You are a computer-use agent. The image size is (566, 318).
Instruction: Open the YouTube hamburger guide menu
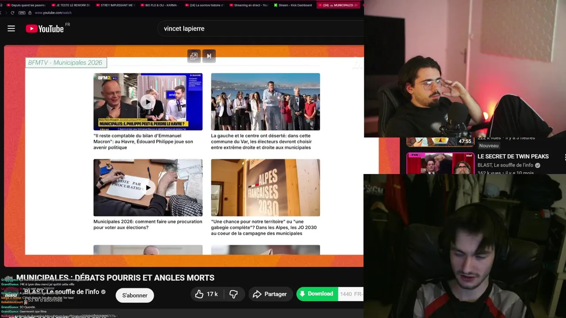pos(11,29)
